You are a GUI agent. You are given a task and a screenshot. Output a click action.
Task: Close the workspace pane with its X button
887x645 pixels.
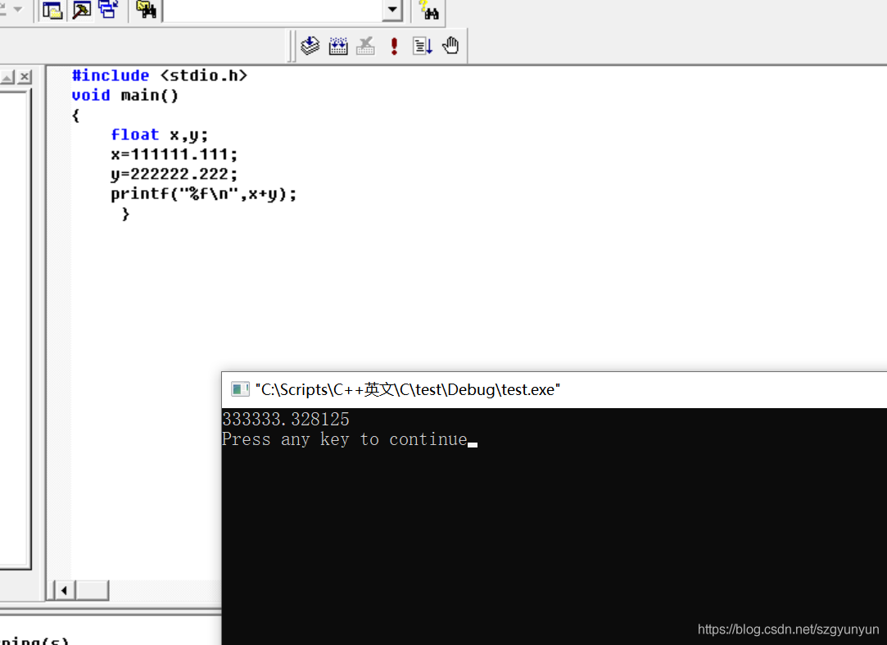click(25, 76)
